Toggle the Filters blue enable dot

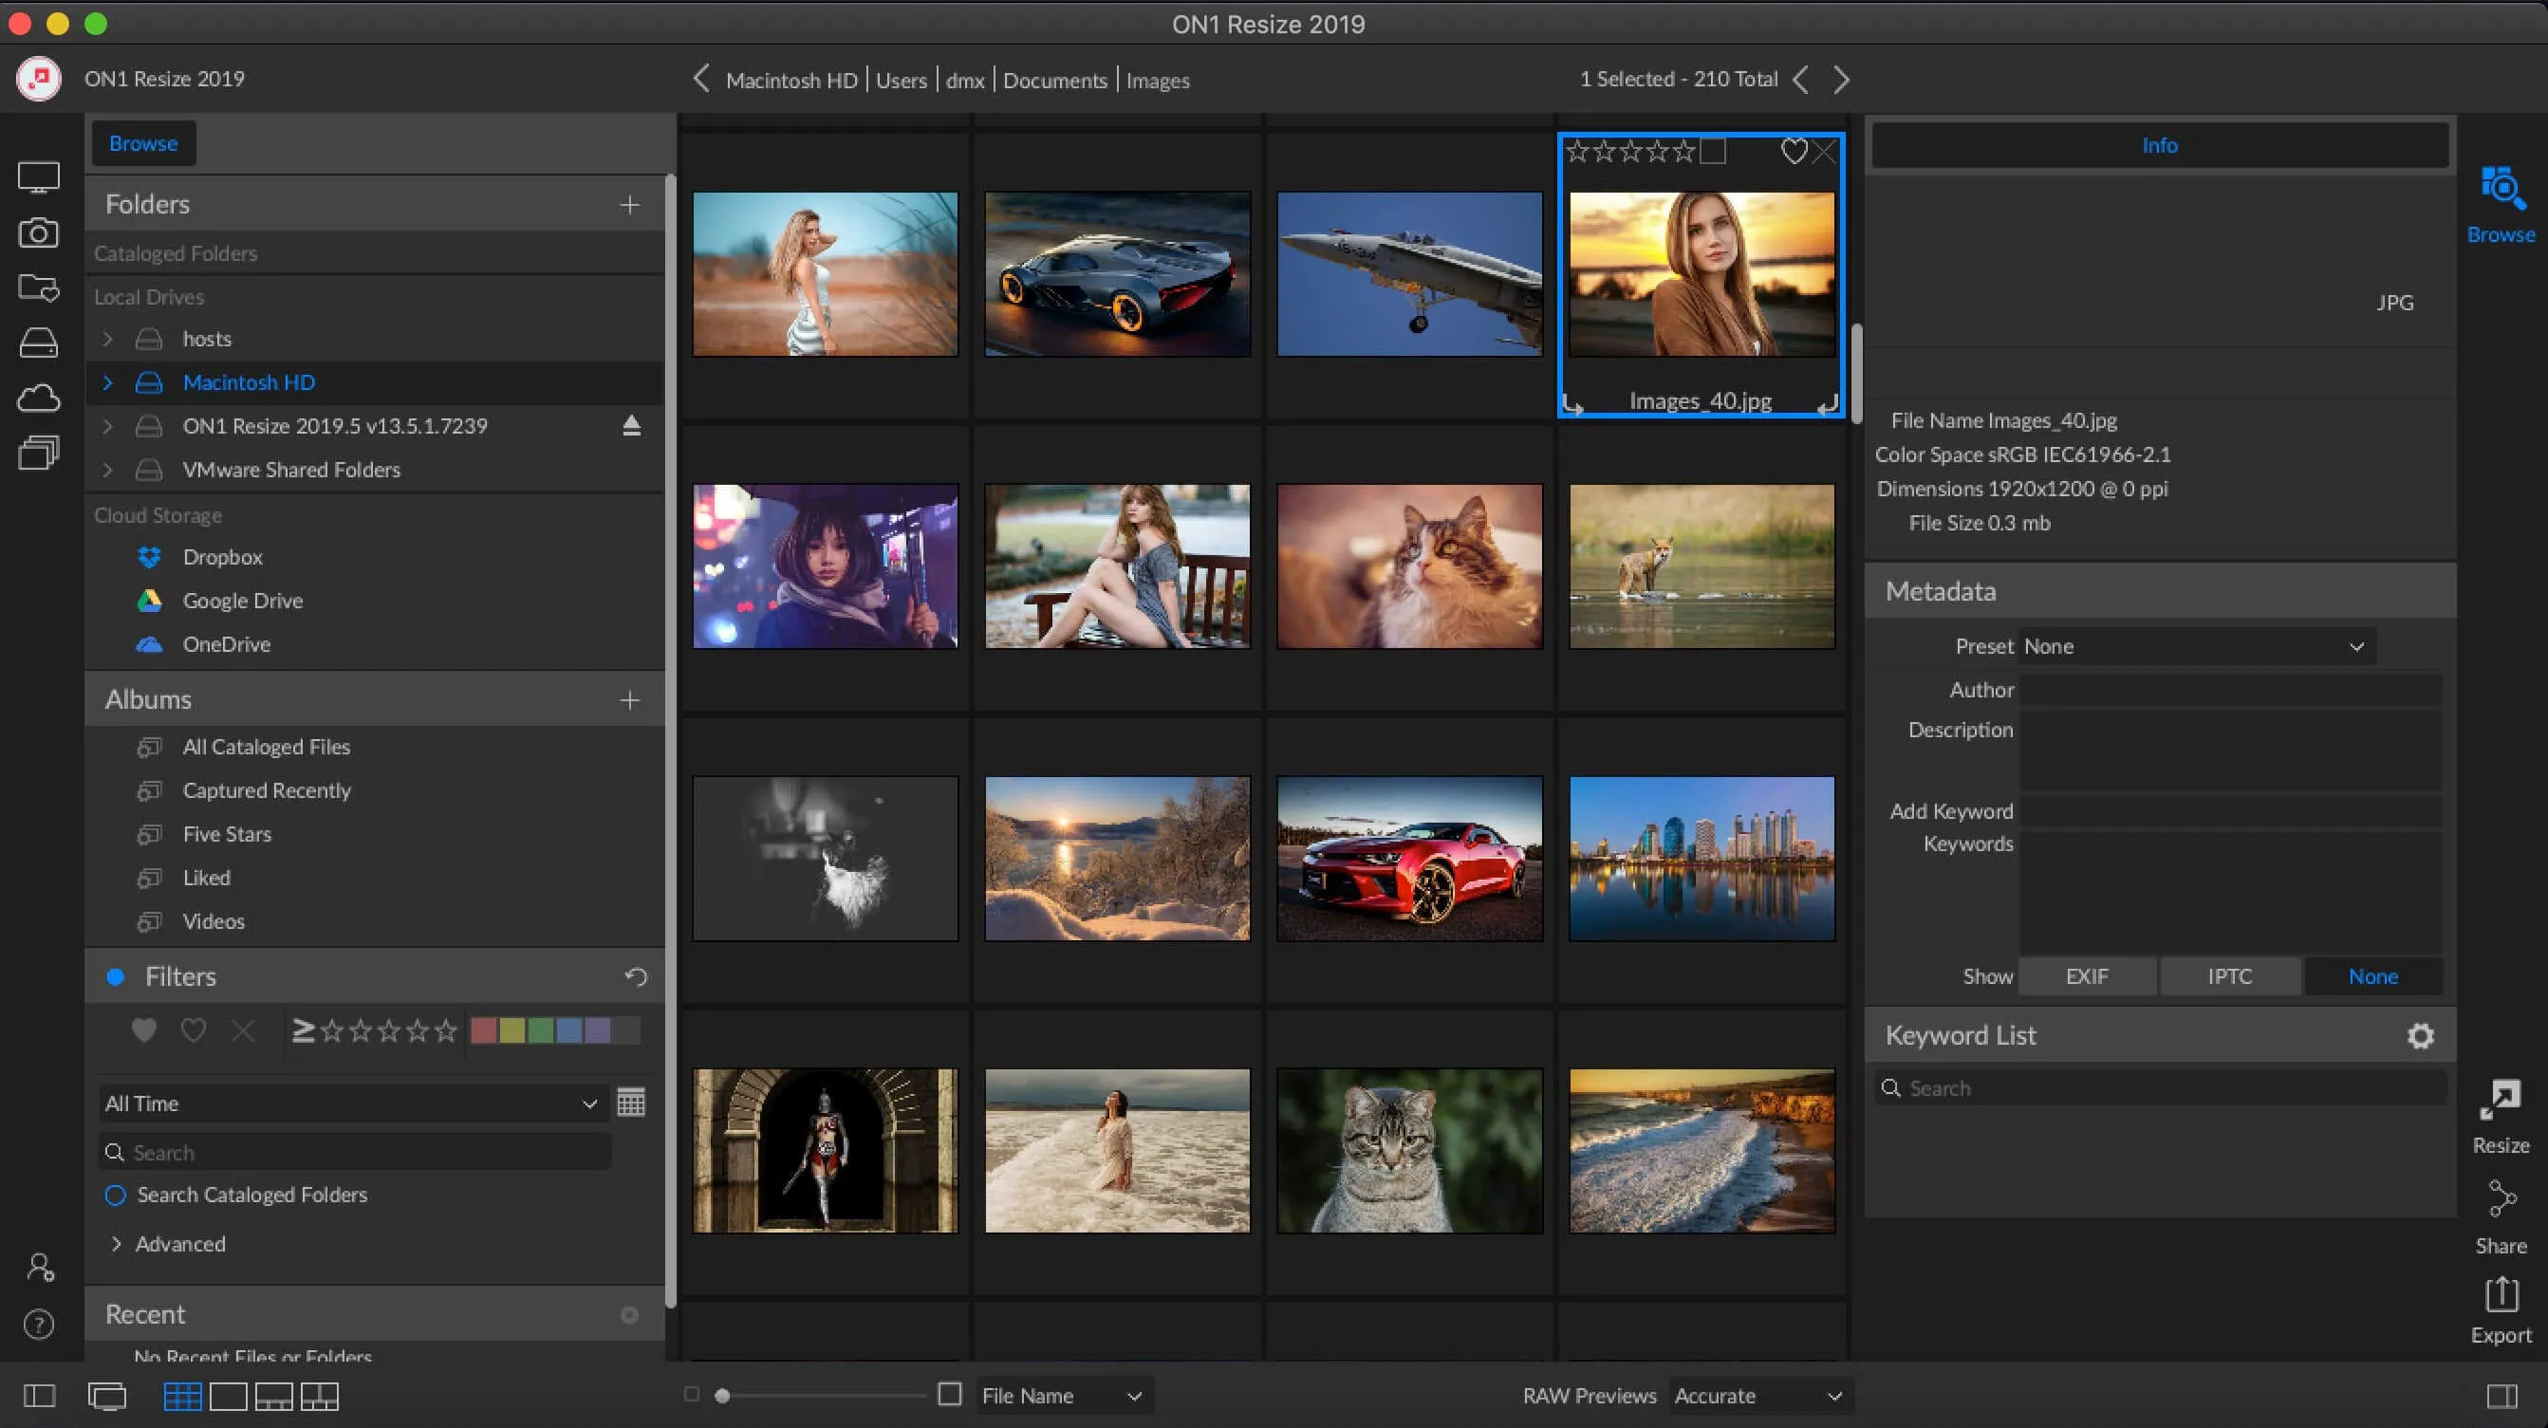click(x=116, y=977)
